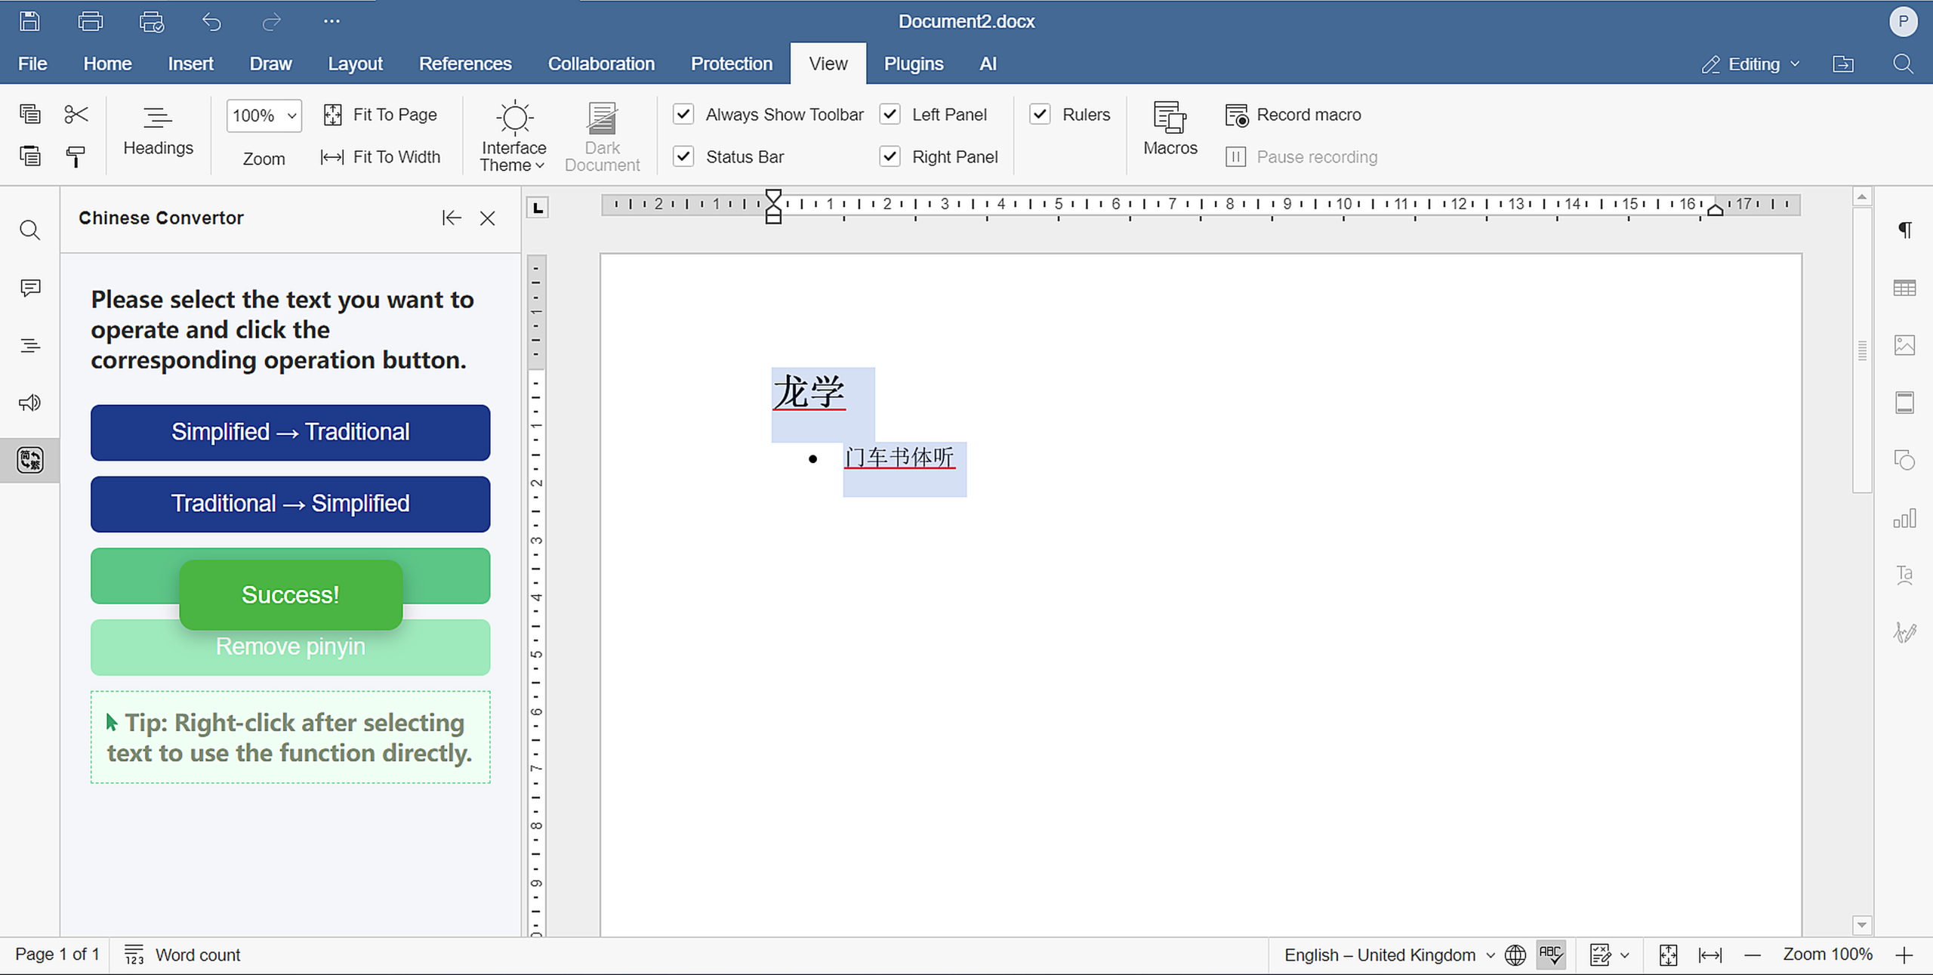Image resolution: width=1933 pixels, height=975 pixels.
Task: Click Simplified → Traditional button
Action: [290, 433]
